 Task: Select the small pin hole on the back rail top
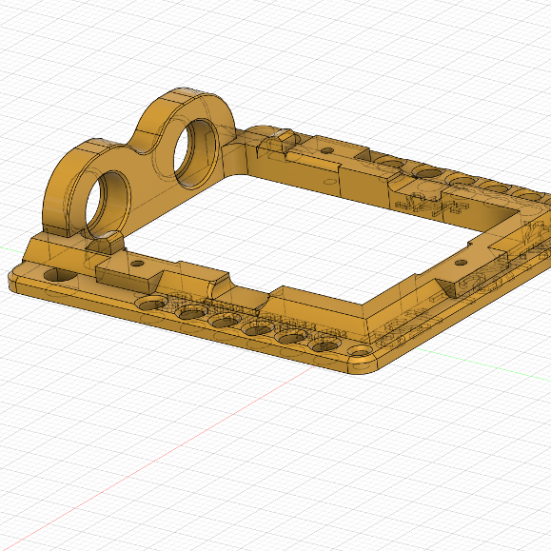tap(327, 150)
